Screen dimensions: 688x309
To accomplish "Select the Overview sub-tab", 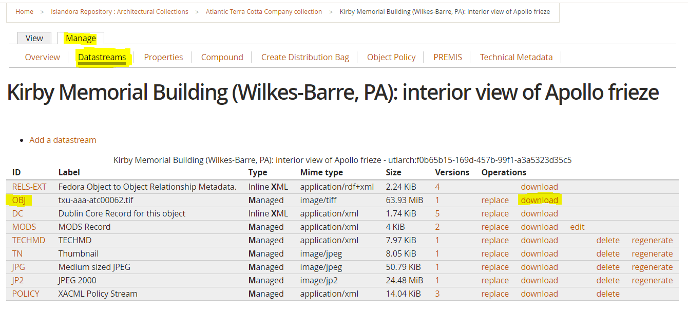I will [42, 57].
